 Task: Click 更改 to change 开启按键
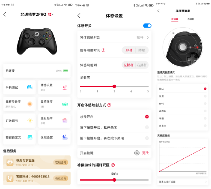145,153
